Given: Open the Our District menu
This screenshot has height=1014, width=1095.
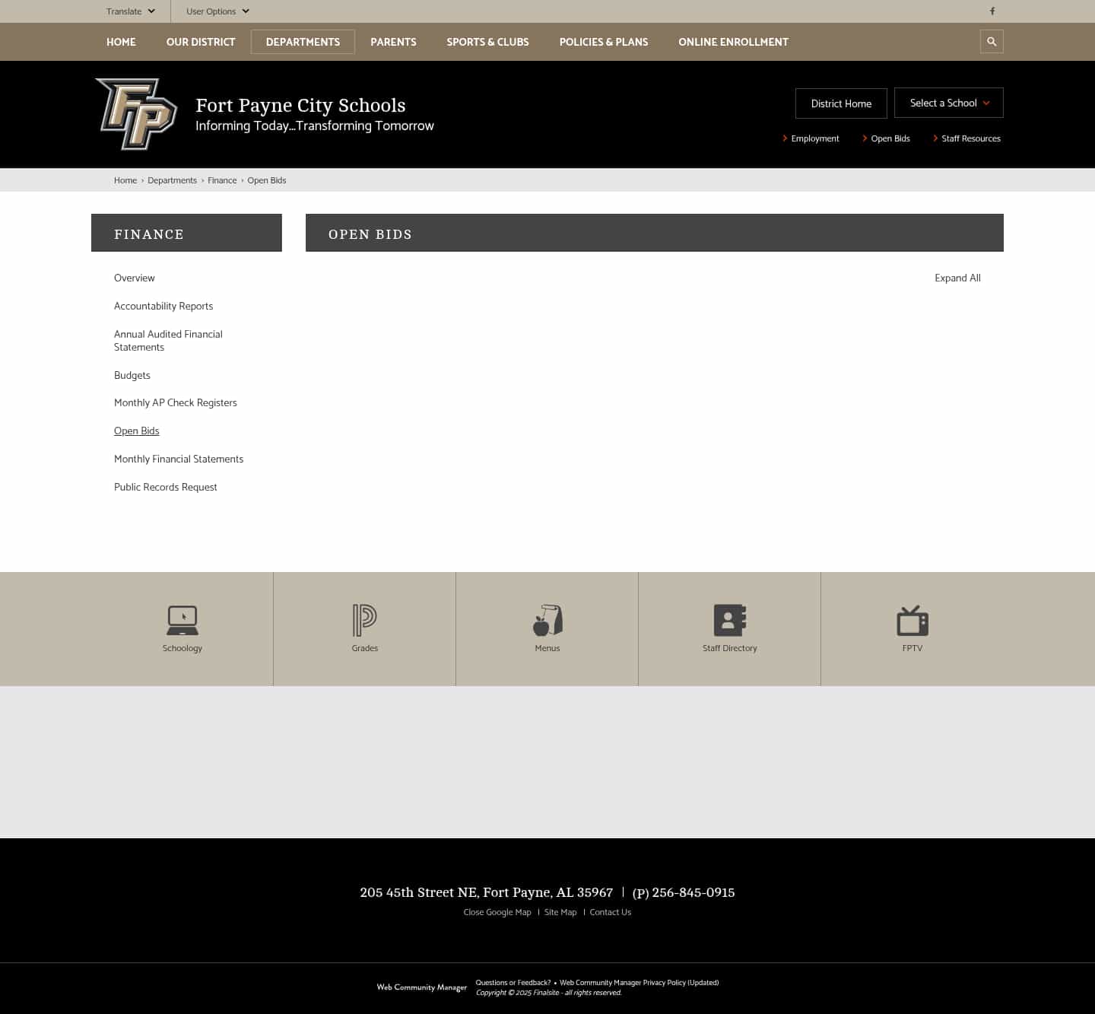Looking at the screenshot, I should coord(201,42).
